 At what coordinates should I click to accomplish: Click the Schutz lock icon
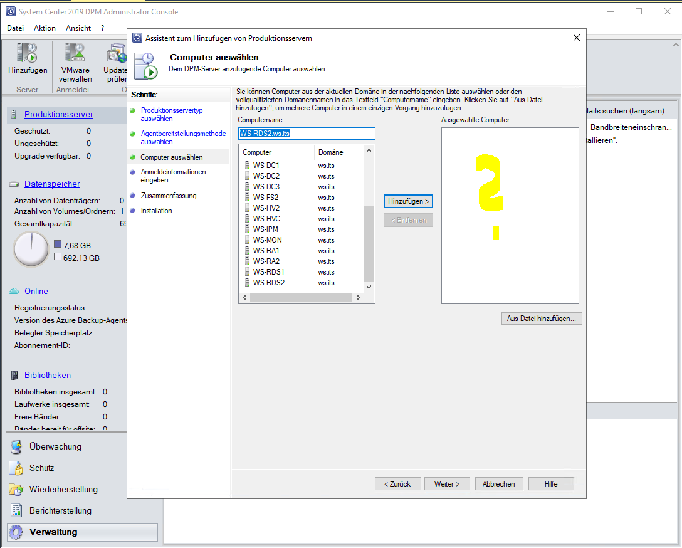pos(16,468)
